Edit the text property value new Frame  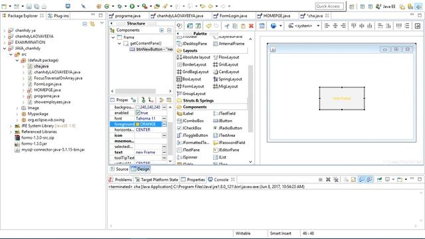149,152
